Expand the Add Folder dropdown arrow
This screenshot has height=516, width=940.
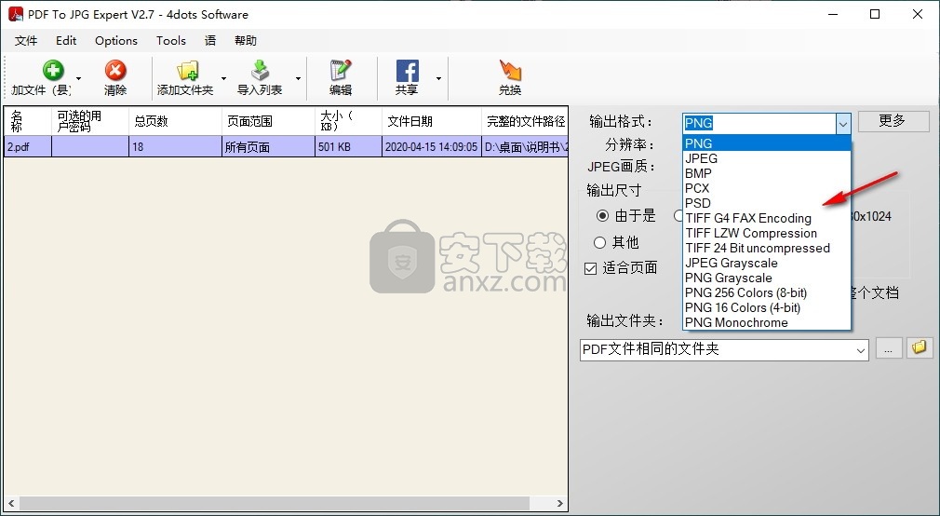coord(223,78)
